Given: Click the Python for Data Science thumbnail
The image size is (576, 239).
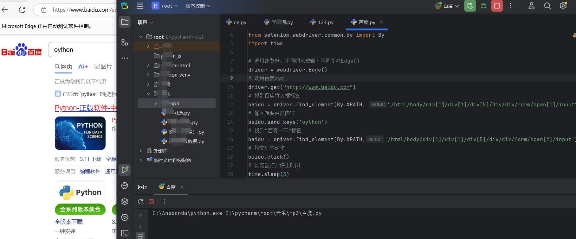Looking at the screenshot, I should click(x=80, y=133).
